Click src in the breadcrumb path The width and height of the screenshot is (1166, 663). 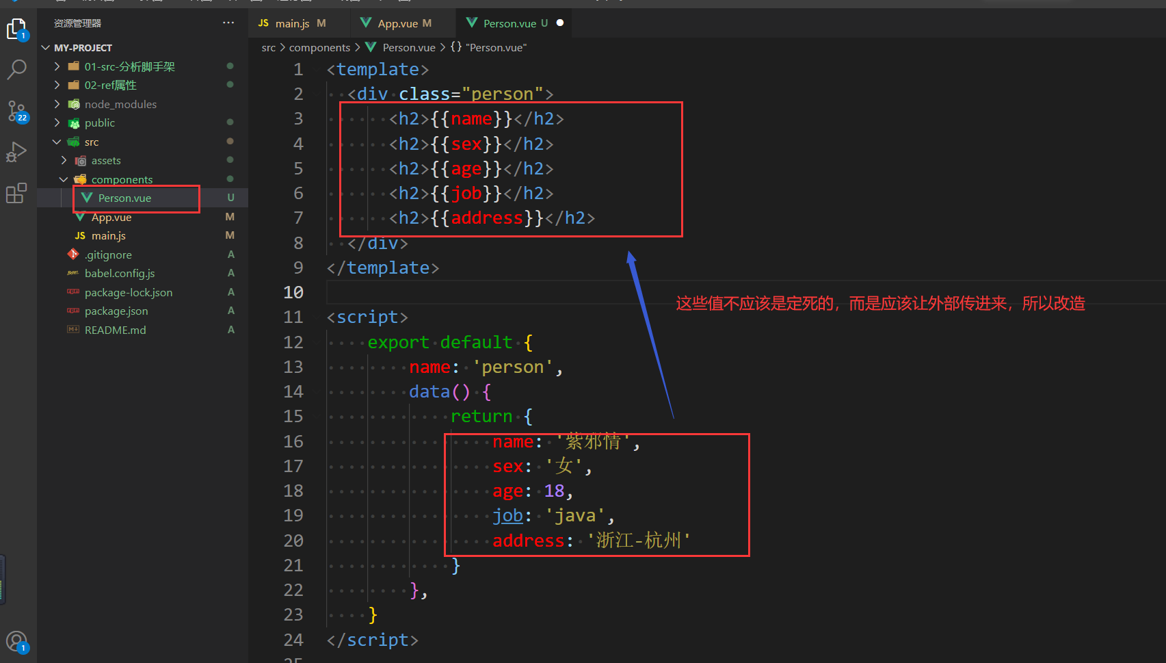269,47
